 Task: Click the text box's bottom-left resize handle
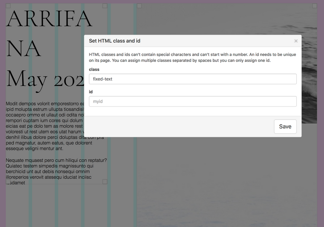coord(8,182)
